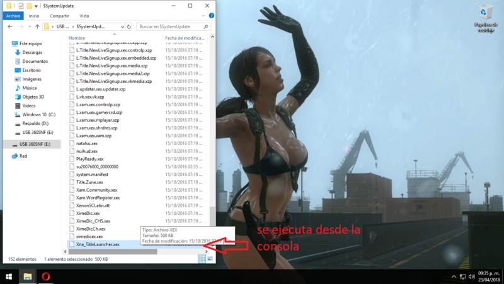
Task: Select Este equipo in navigation pane
Action: 31,43
